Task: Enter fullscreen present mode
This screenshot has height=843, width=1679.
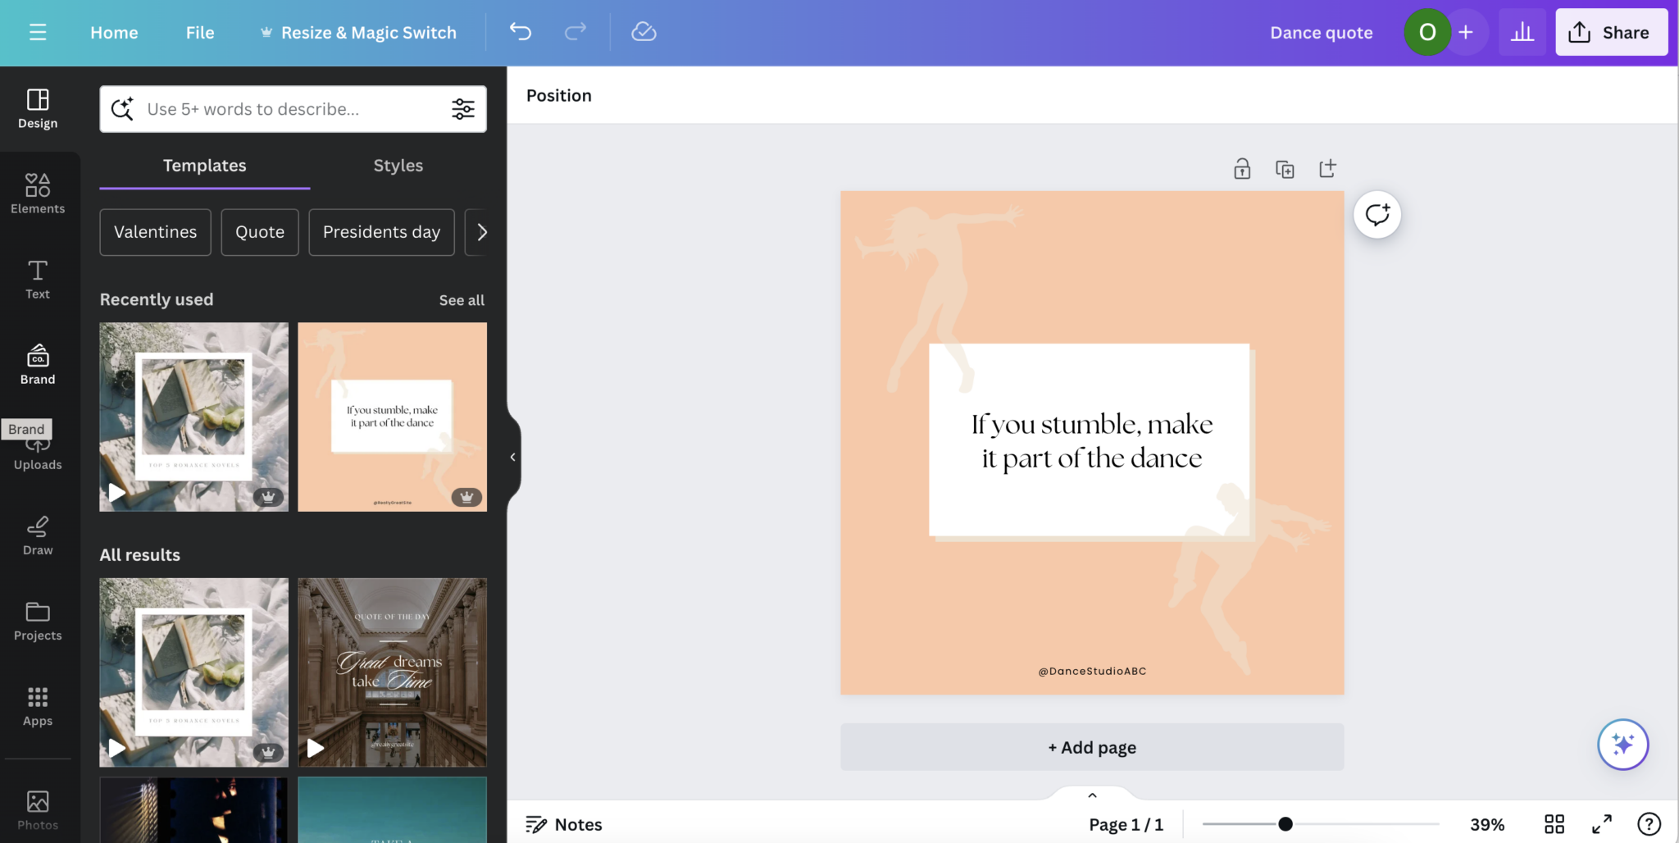Action: (x=1602, y=824)
